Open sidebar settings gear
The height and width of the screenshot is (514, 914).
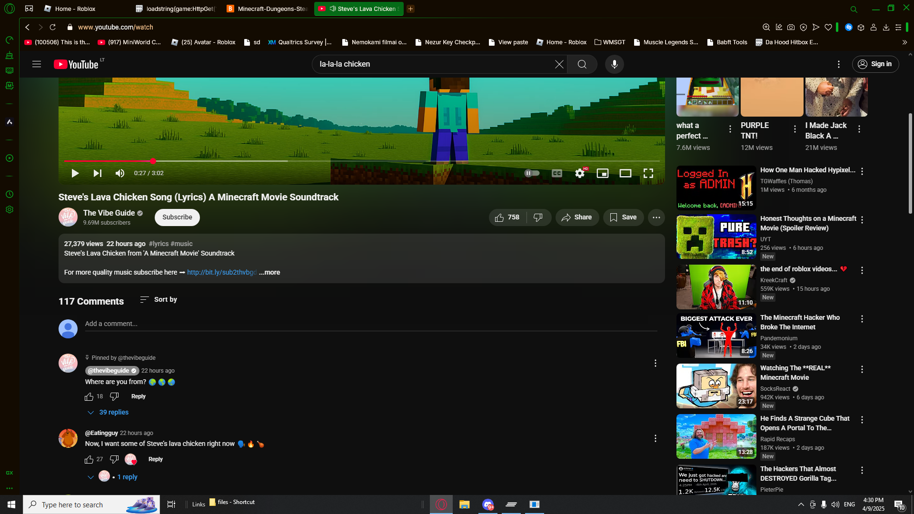coord(10,209)
